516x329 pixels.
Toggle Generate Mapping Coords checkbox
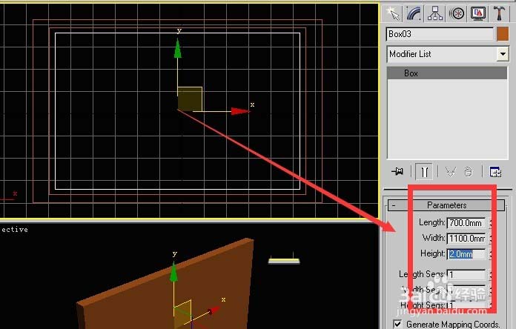pos(398,324)
